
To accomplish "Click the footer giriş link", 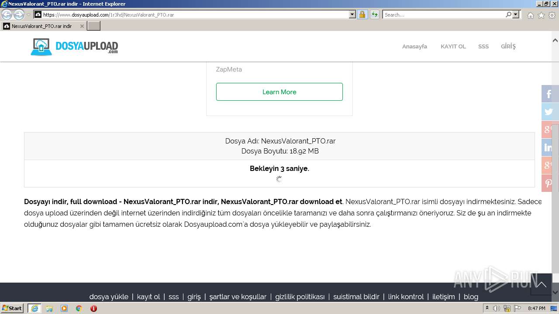I will [194, 297].
